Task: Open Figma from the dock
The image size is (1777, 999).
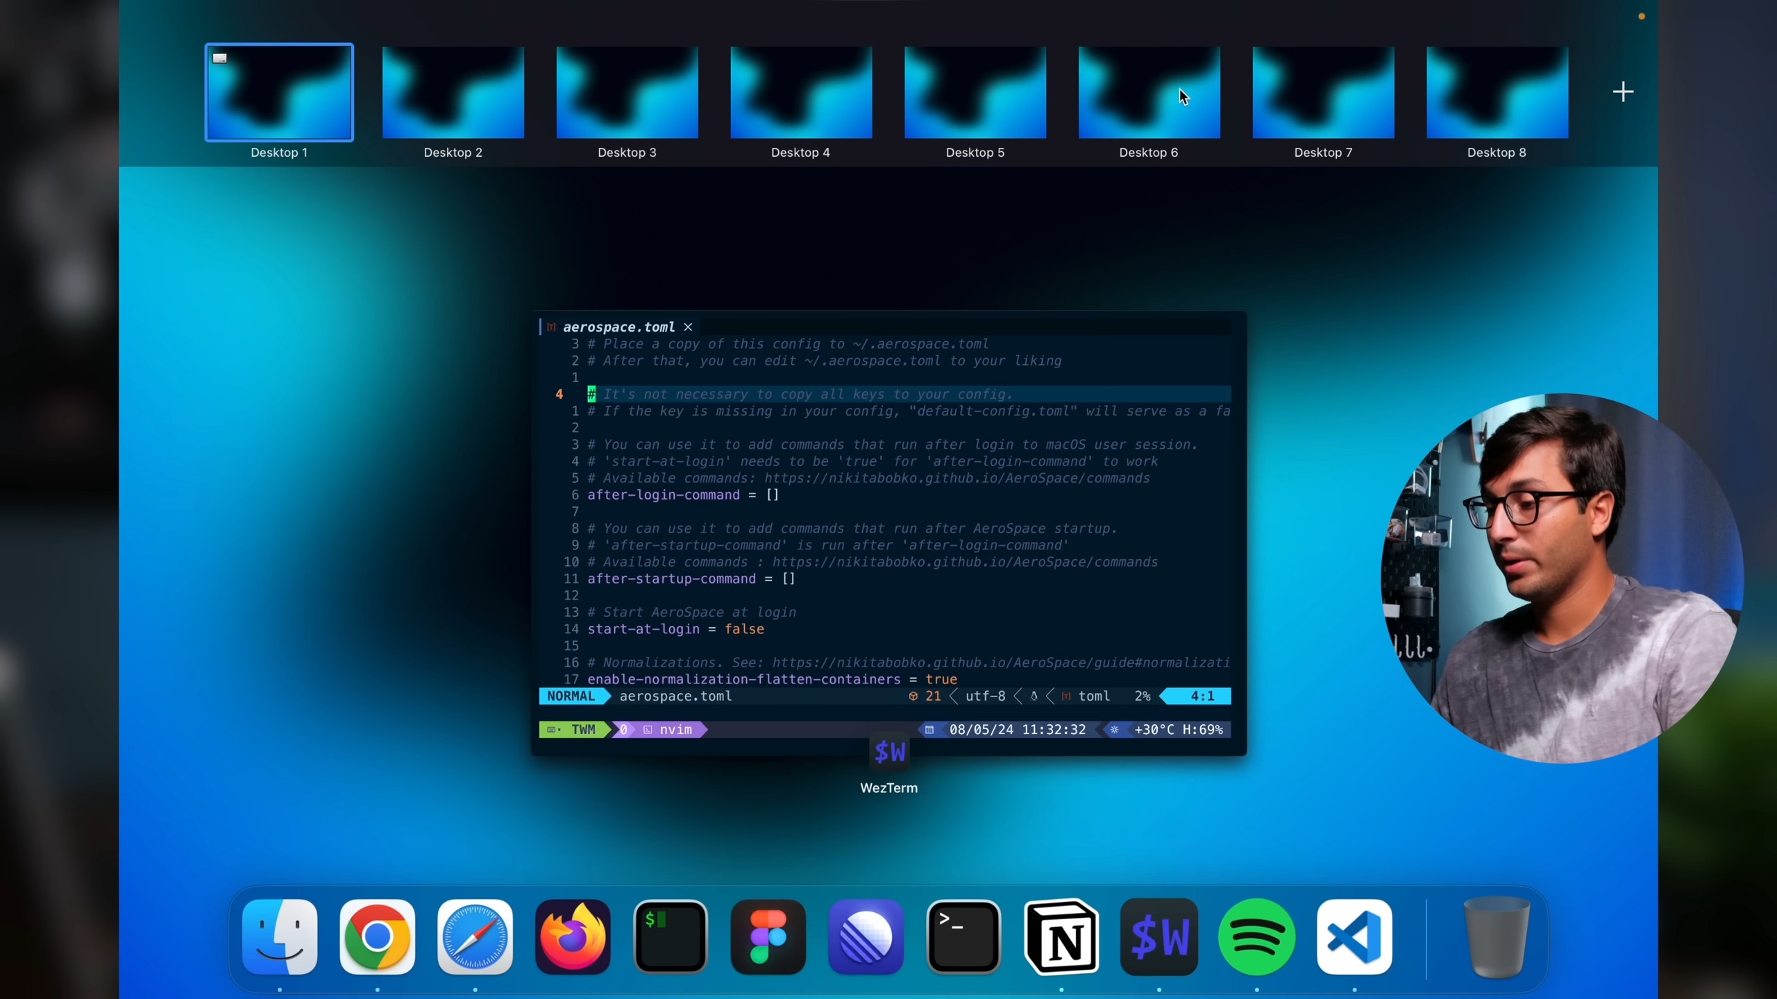Action: (768, 937)
